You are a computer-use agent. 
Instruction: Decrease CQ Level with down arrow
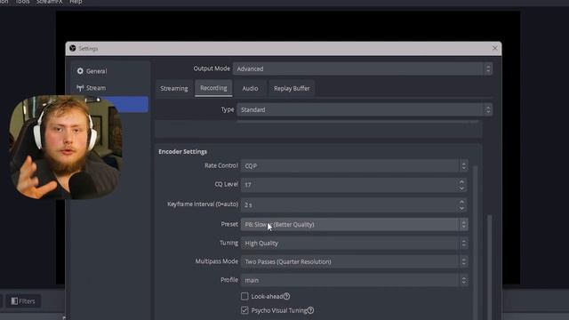click(x=461, y=188)
